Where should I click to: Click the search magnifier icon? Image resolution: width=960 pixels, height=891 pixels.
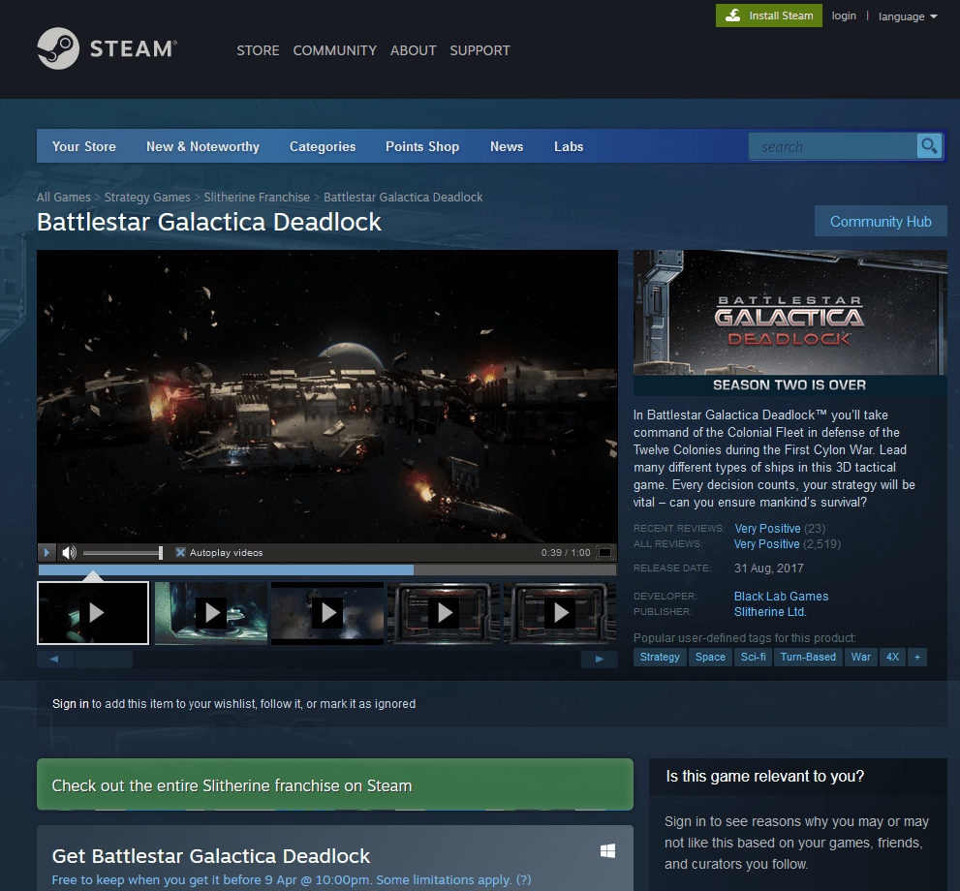[929, 146]
